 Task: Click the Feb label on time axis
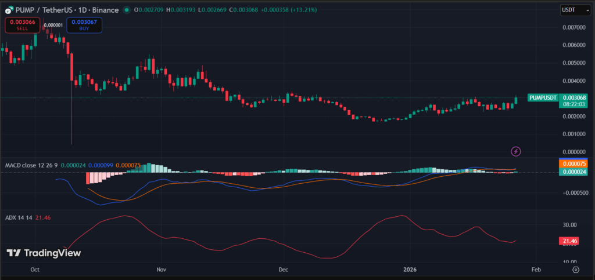click(536, 270)
